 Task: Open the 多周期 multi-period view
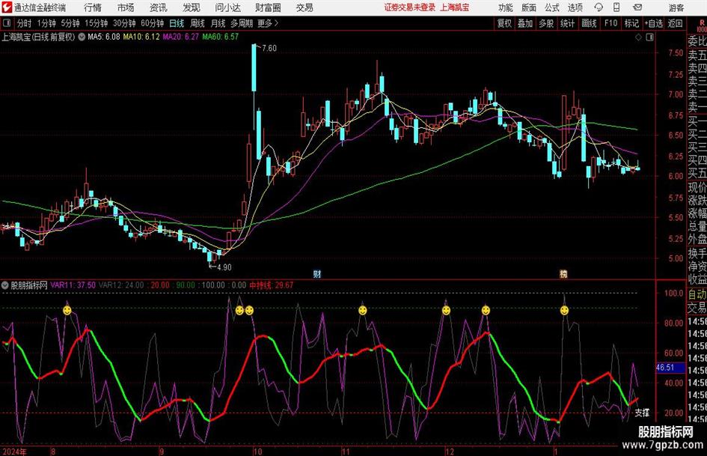242,23
